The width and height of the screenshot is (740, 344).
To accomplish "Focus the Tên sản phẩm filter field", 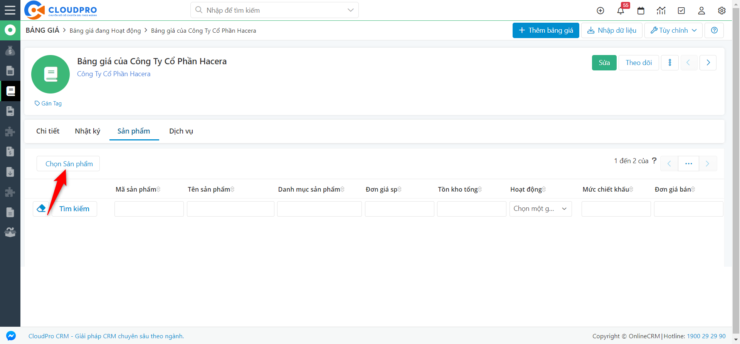I will [x=230, y=209].
